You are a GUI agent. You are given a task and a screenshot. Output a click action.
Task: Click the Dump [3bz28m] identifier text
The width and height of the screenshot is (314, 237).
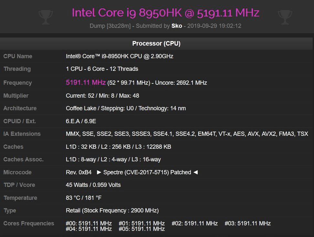(110, 26)
